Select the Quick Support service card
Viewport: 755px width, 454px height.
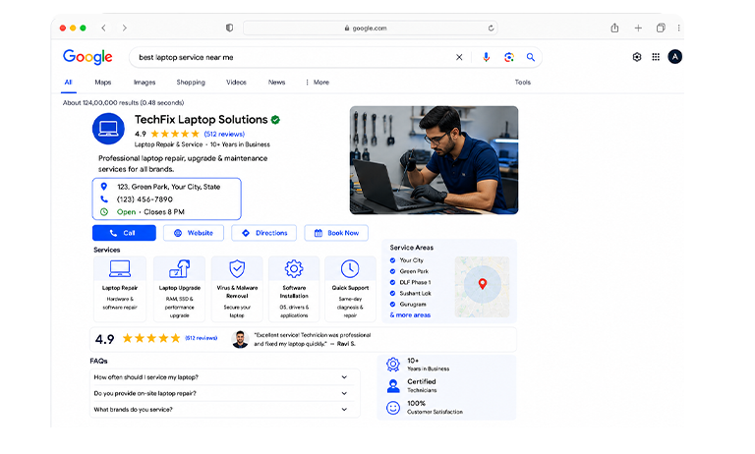[350, 289]
